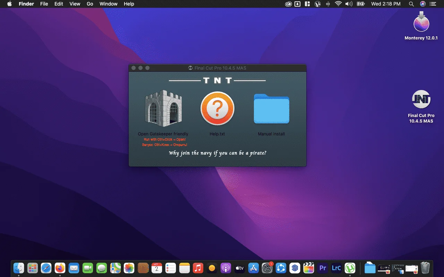Launch uTorrent from the Dock
The image size is (444, 277).
[x=350, y=268]
